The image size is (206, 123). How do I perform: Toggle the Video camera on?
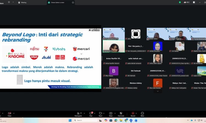click(10, 113)
